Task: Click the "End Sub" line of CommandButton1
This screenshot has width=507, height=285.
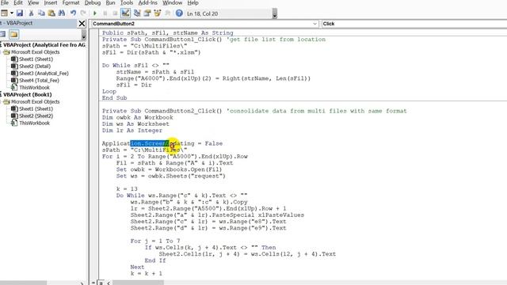Action: [114, 98]
